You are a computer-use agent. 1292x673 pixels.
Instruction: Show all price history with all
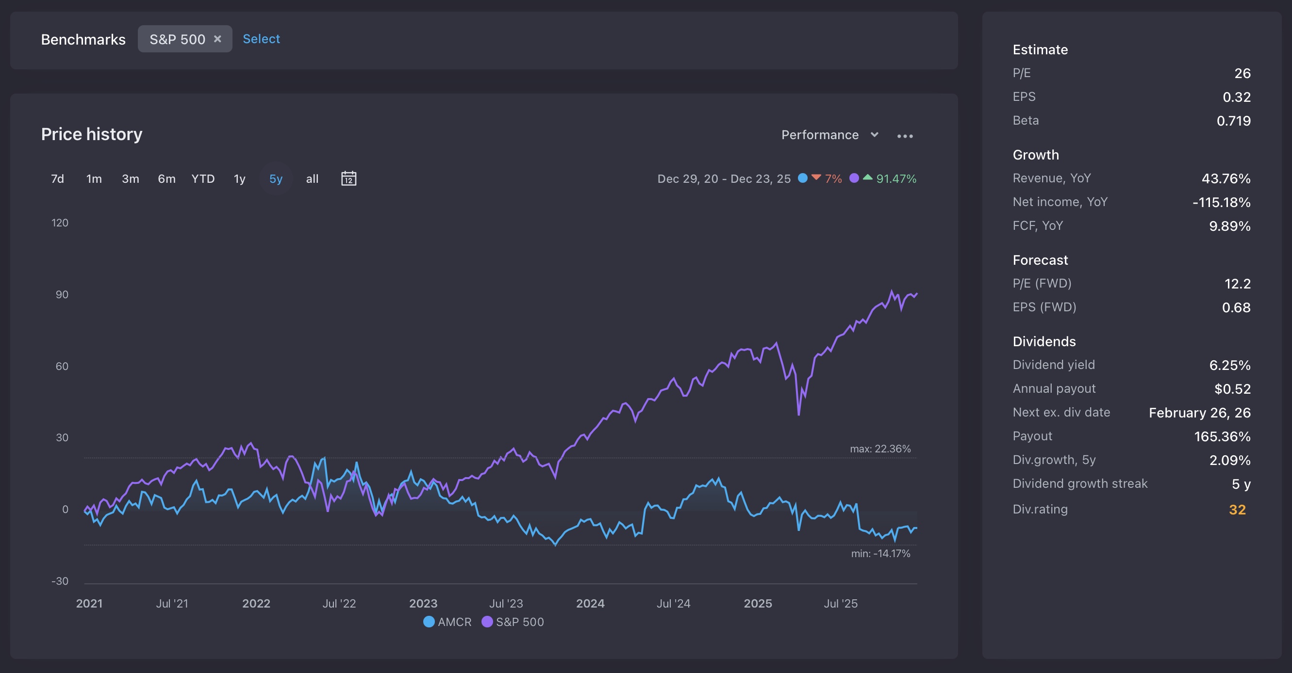tap(312, 179)
